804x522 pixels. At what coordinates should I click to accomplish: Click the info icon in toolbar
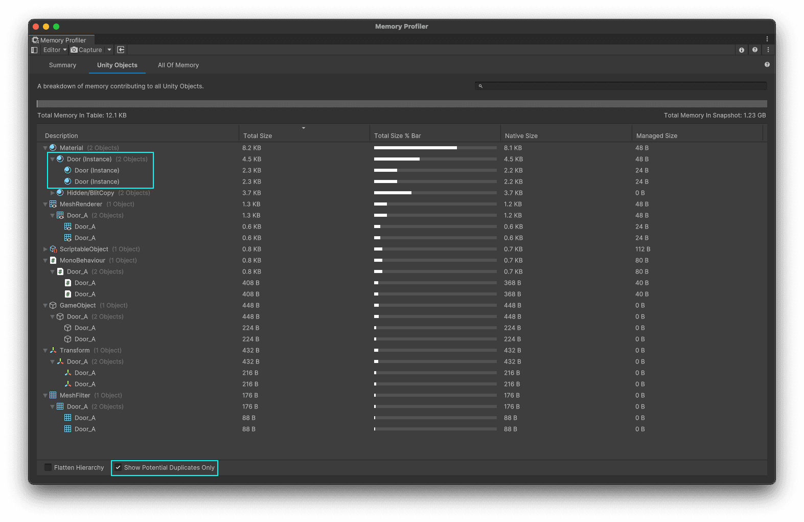tap(742, 50)
